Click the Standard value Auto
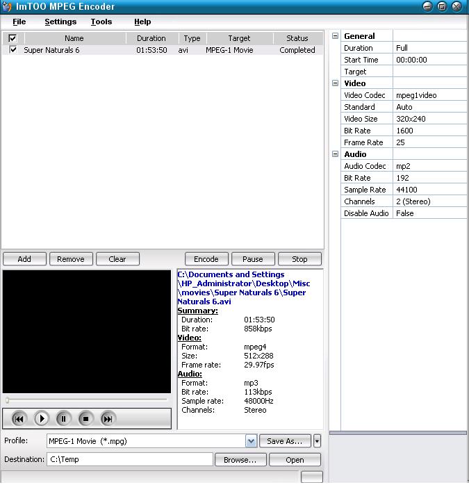The image size is (469, 487). click(x=430, y=107)
